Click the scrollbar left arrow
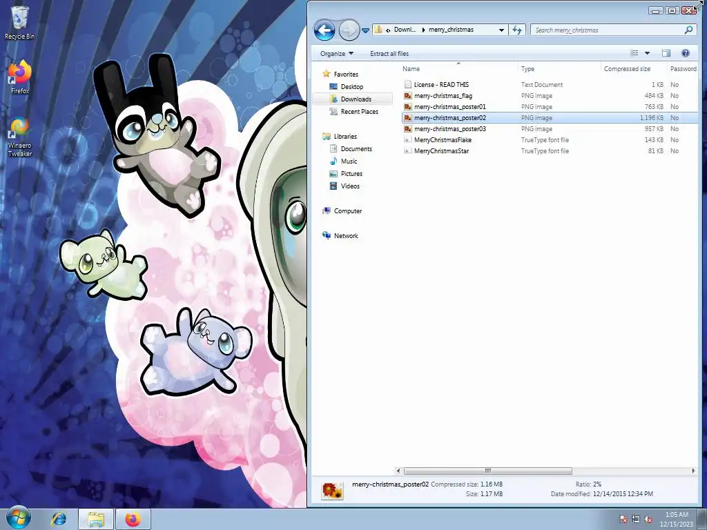Screen dimensions: 707x530 pos(398,471)
